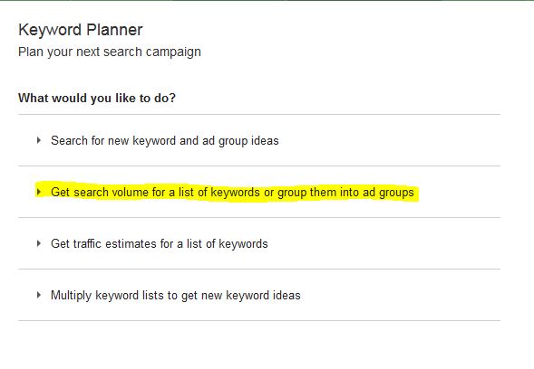This screenshot has height=369, width=534.
Task: Select Get search volume for a list of keywords
Action: coord(232,193)
